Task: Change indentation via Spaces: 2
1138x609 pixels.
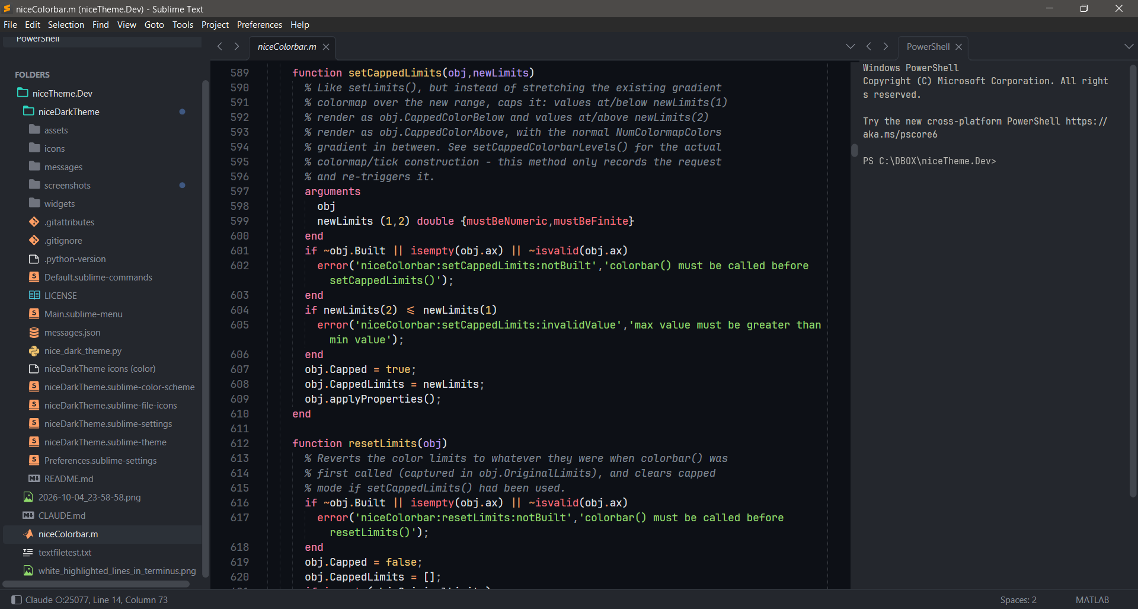Action: [x=1018, y=600]
